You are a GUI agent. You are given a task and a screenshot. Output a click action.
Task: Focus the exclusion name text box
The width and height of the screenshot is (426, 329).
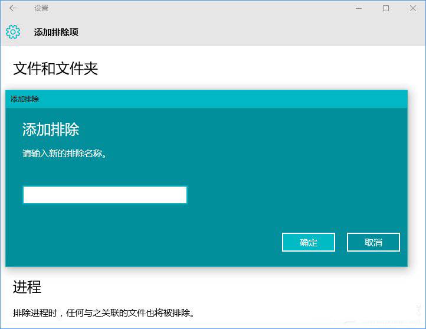click(104, 195)
